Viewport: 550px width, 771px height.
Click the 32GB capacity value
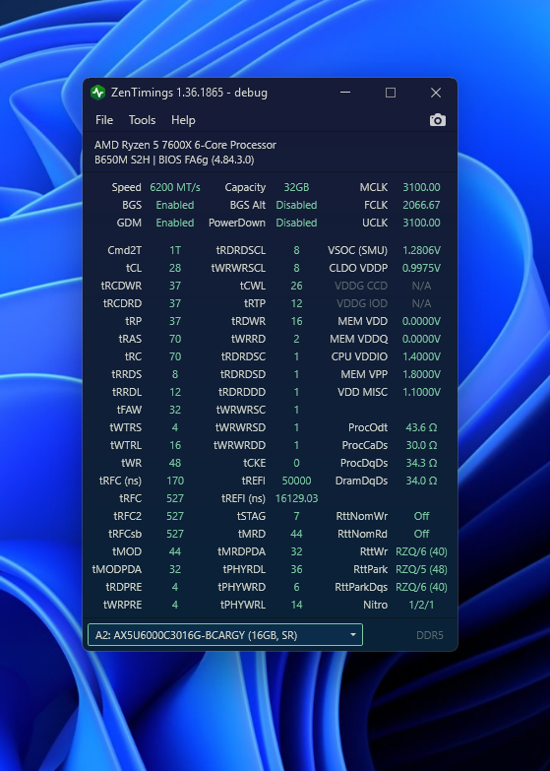tap(296, 187)
